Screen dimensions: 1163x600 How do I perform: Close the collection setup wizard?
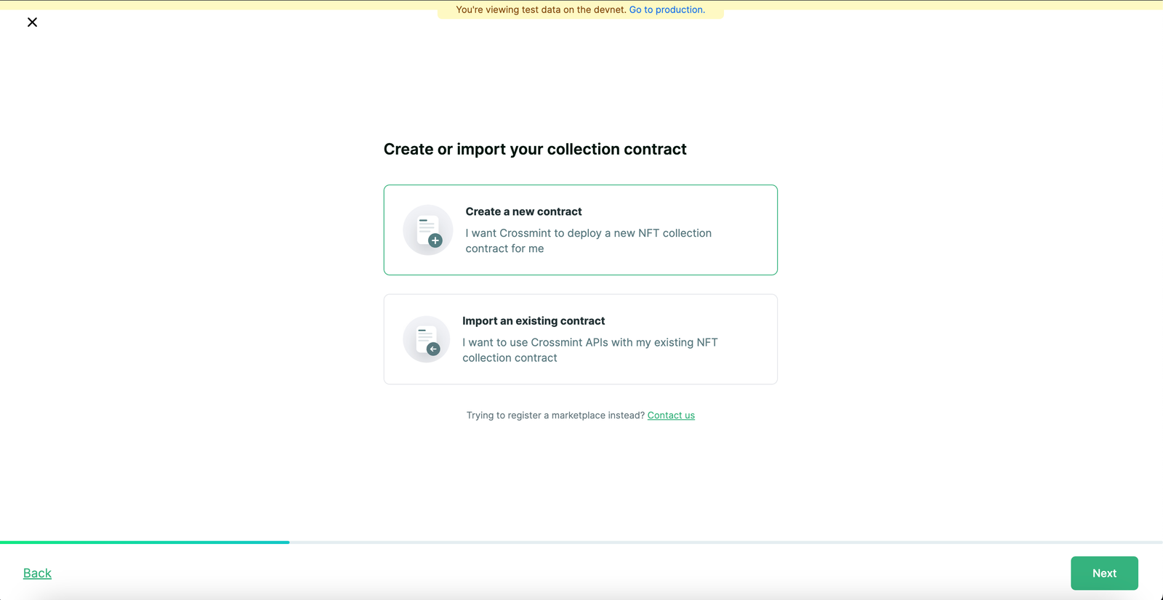pos(32,23)
